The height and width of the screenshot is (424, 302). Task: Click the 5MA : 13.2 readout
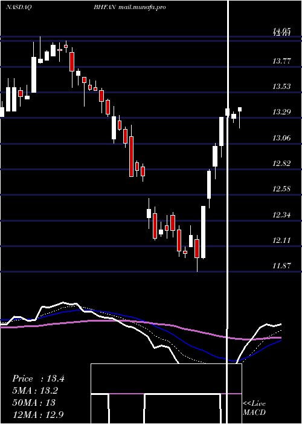(35, 391)
